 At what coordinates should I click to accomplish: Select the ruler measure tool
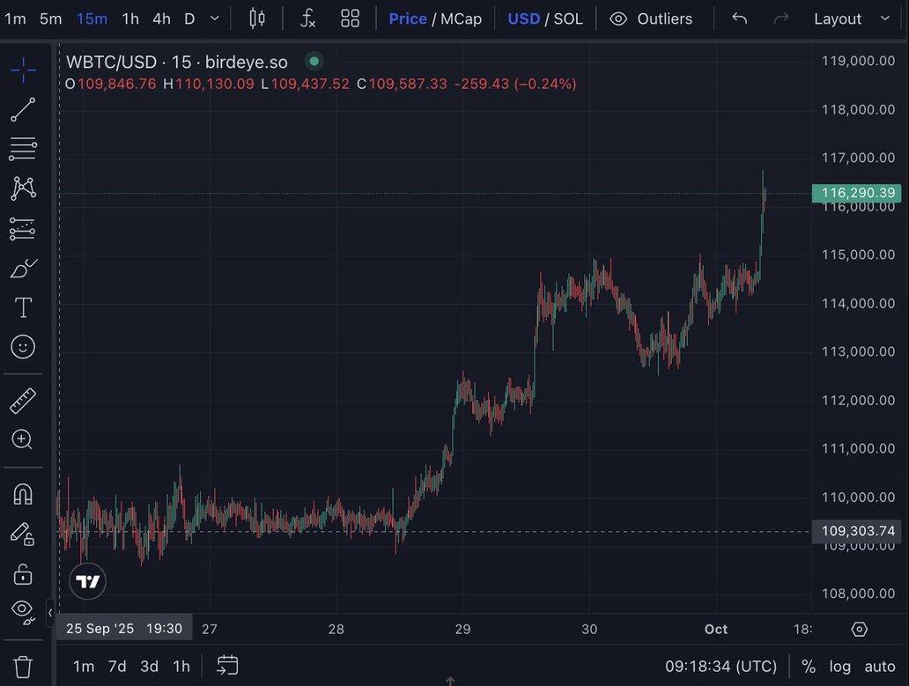pos(23,401)
